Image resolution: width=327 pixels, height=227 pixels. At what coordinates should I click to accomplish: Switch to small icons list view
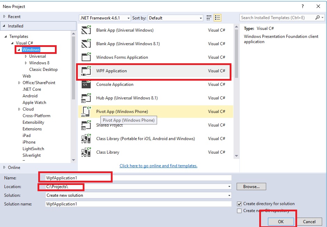coord(218,18)
